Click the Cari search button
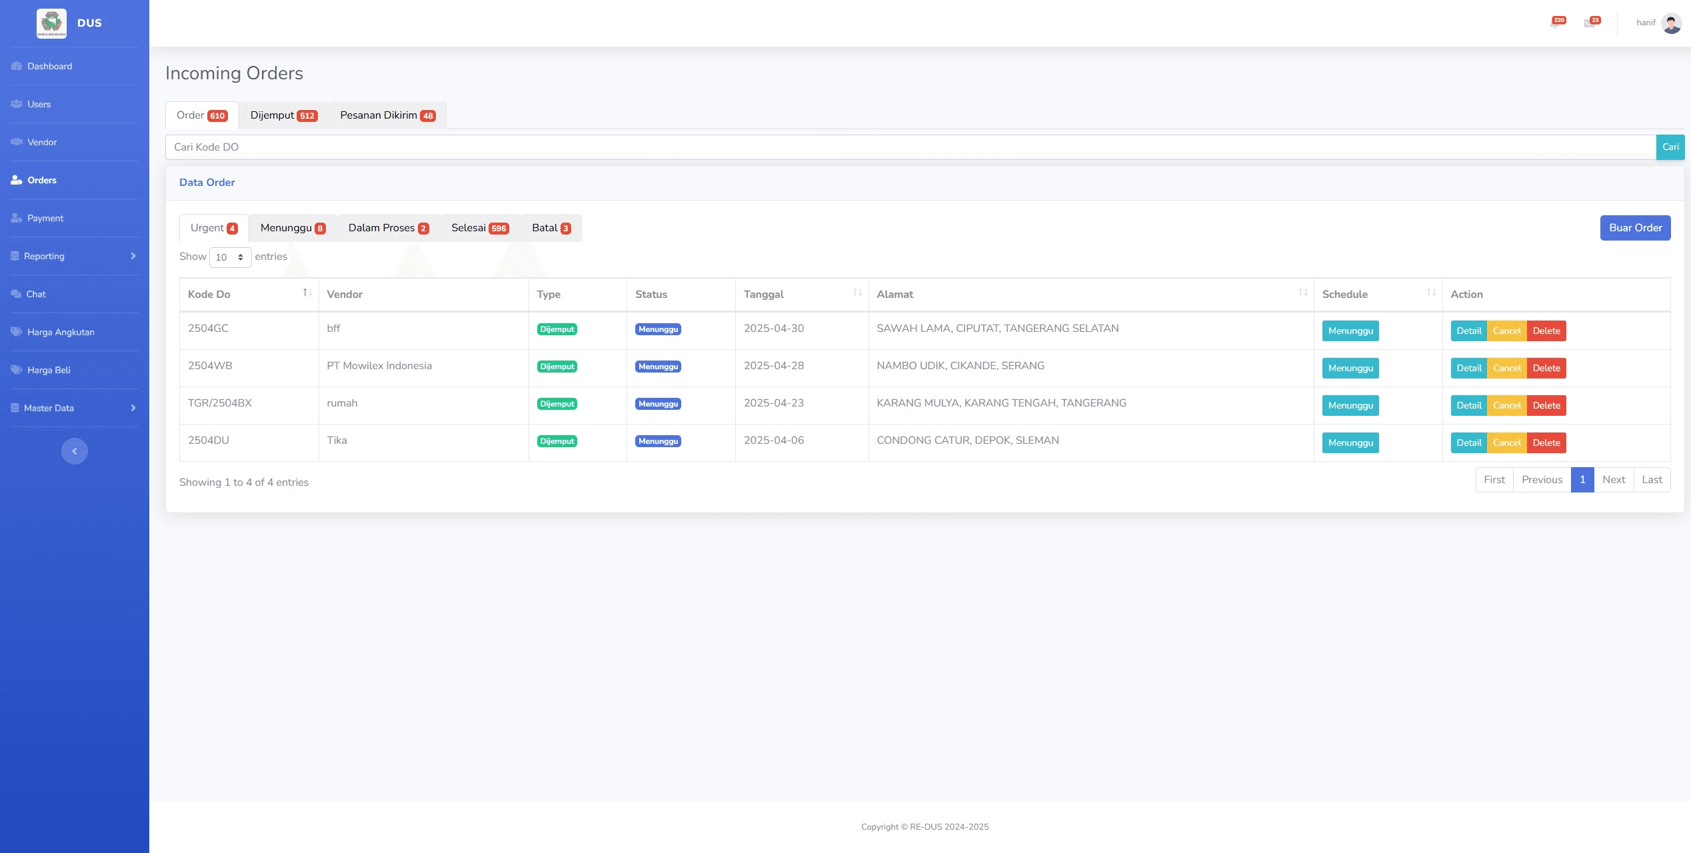1691x853 pixels. (x=1670, y=147)
